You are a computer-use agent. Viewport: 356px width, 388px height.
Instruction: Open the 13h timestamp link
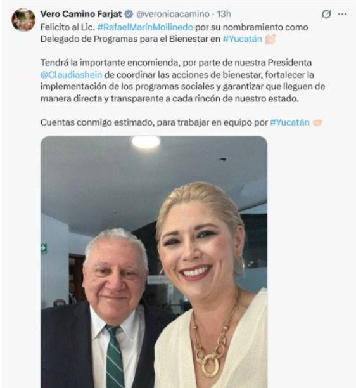(x=224, y=15)
